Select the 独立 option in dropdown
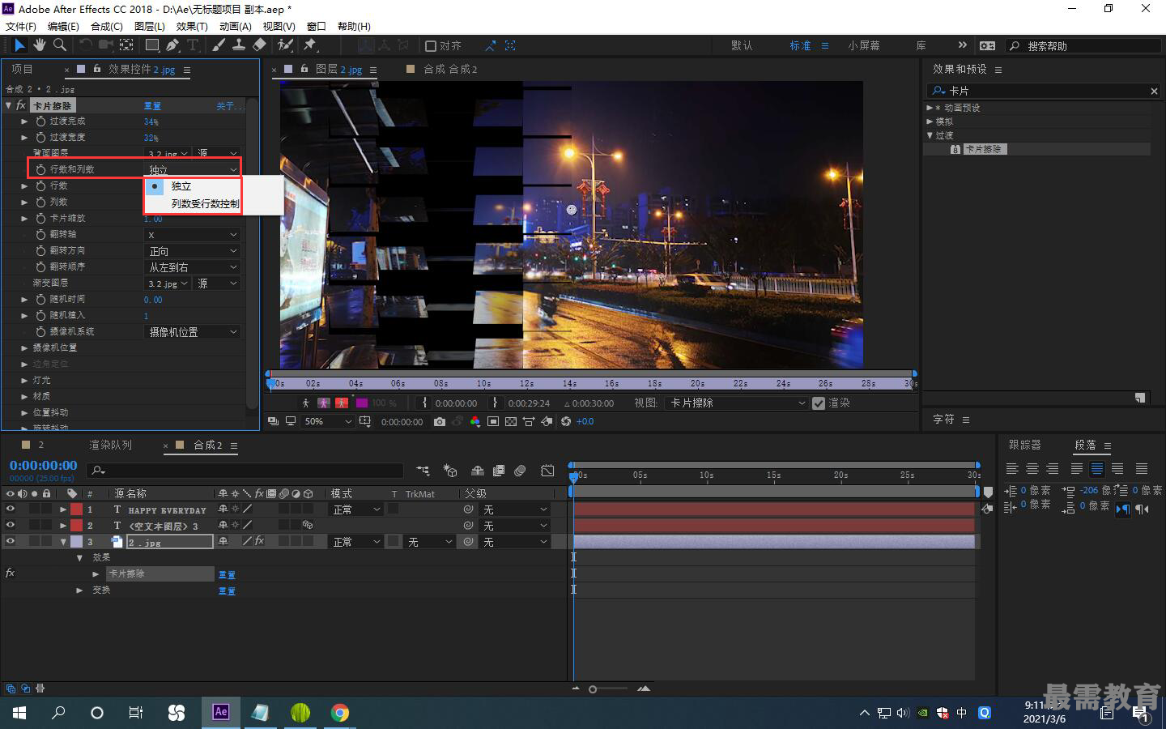This screenshot has width=1166, height=729. (181, 186)
